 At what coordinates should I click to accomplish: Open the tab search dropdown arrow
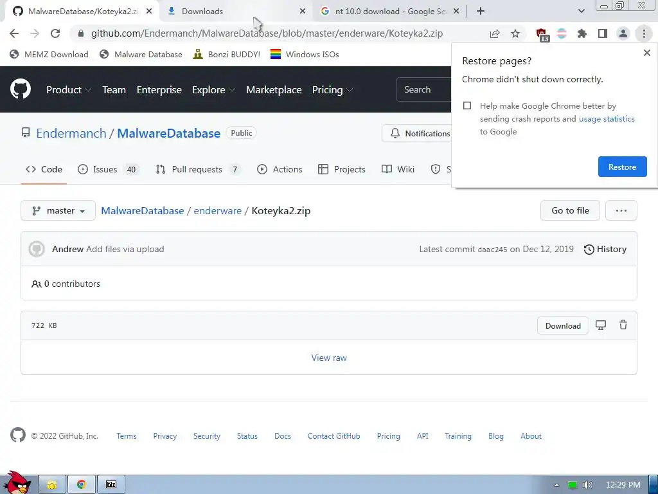pos(581,12)
